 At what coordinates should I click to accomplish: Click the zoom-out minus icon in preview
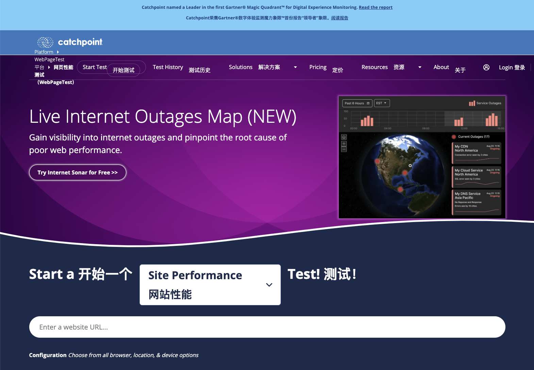coord(344,149)
